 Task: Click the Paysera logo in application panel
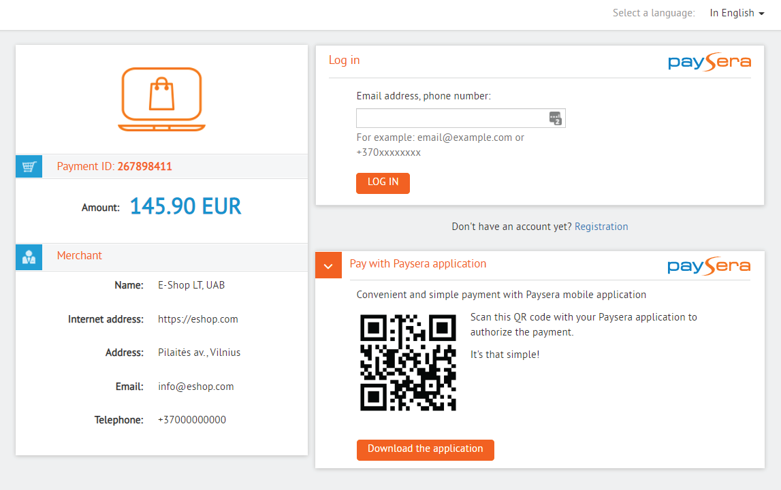tap(709, 265)
